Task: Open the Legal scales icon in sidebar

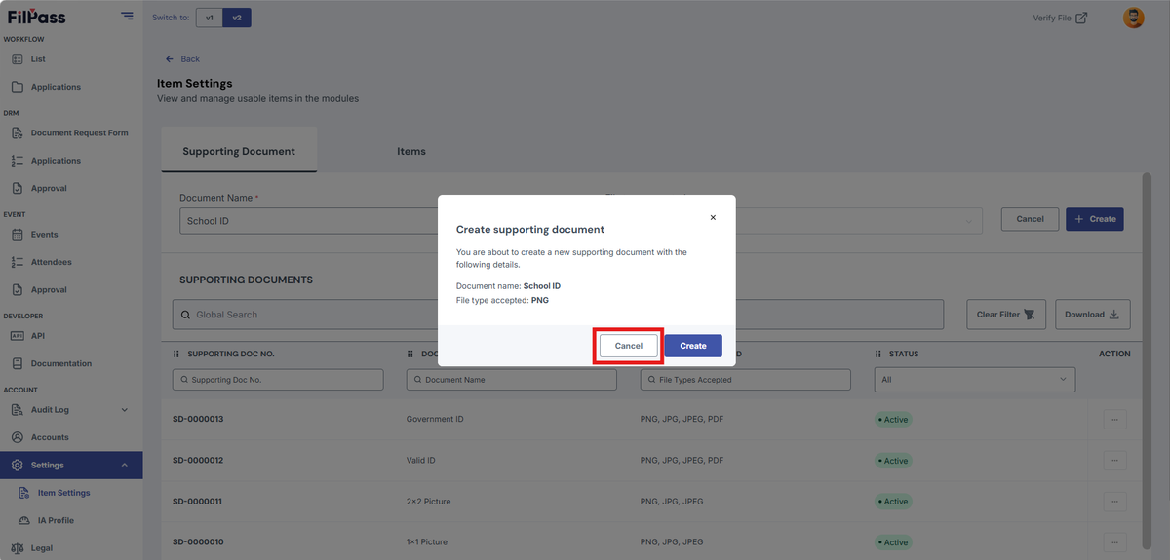Action: point(18,548)
